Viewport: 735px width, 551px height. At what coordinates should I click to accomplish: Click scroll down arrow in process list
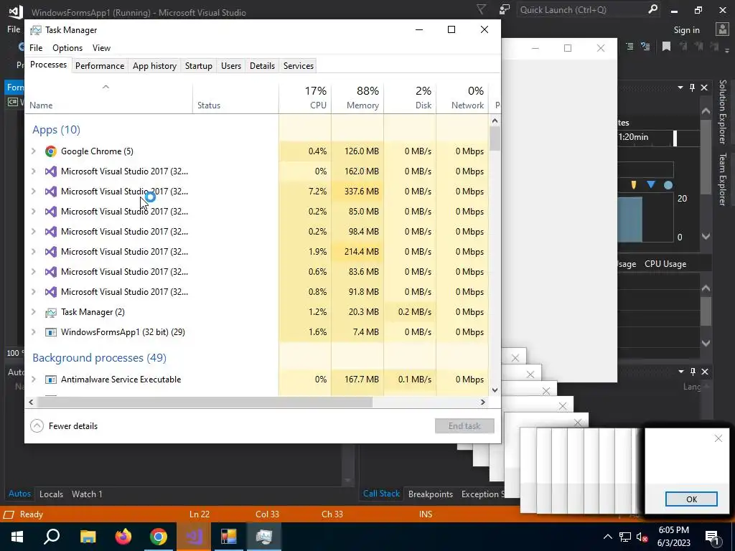495,390
